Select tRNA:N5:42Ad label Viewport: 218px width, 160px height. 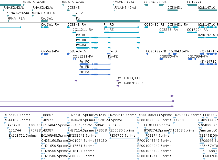pos(124,8)
